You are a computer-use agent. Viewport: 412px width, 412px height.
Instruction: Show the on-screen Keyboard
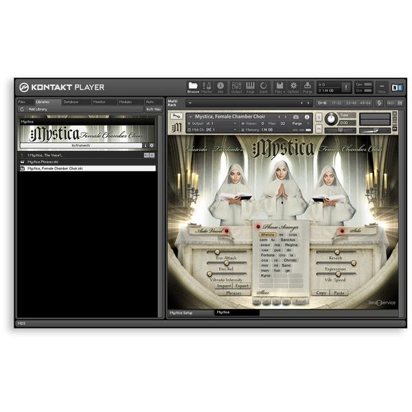coord(250,87)
